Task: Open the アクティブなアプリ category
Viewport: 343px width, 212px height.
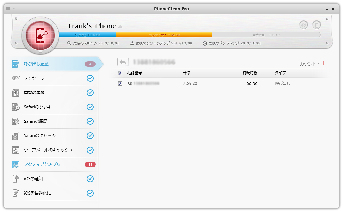Action: click(x=53, y=164)
